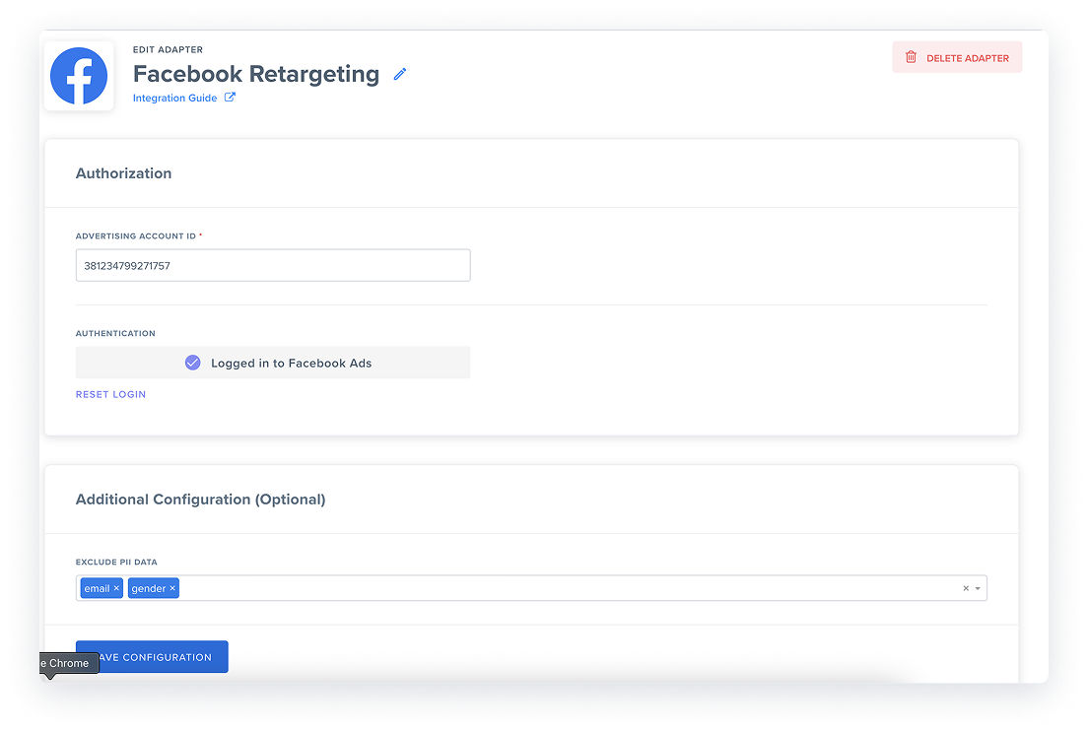Click the pencil icon to rename adapter

tap(400, 74)
